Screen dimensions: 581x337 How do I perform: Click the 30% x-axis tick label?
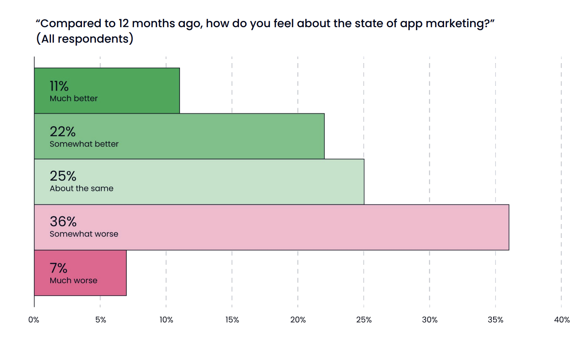pos(429,320)
